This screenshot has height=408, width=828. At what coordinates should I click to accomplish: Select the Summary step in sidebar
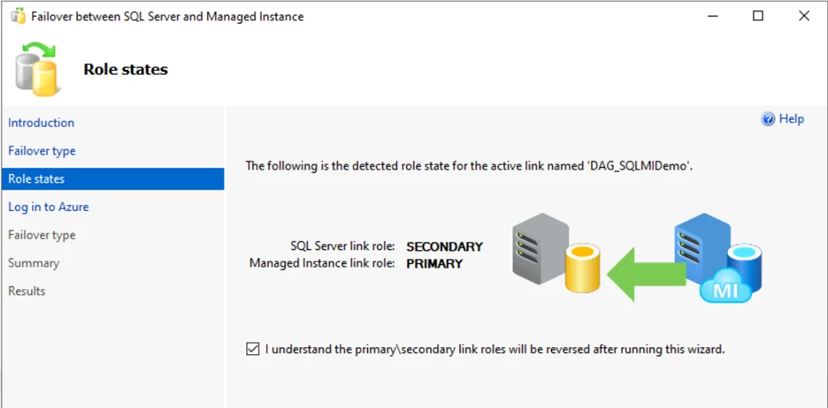click(x=34, y=263)
